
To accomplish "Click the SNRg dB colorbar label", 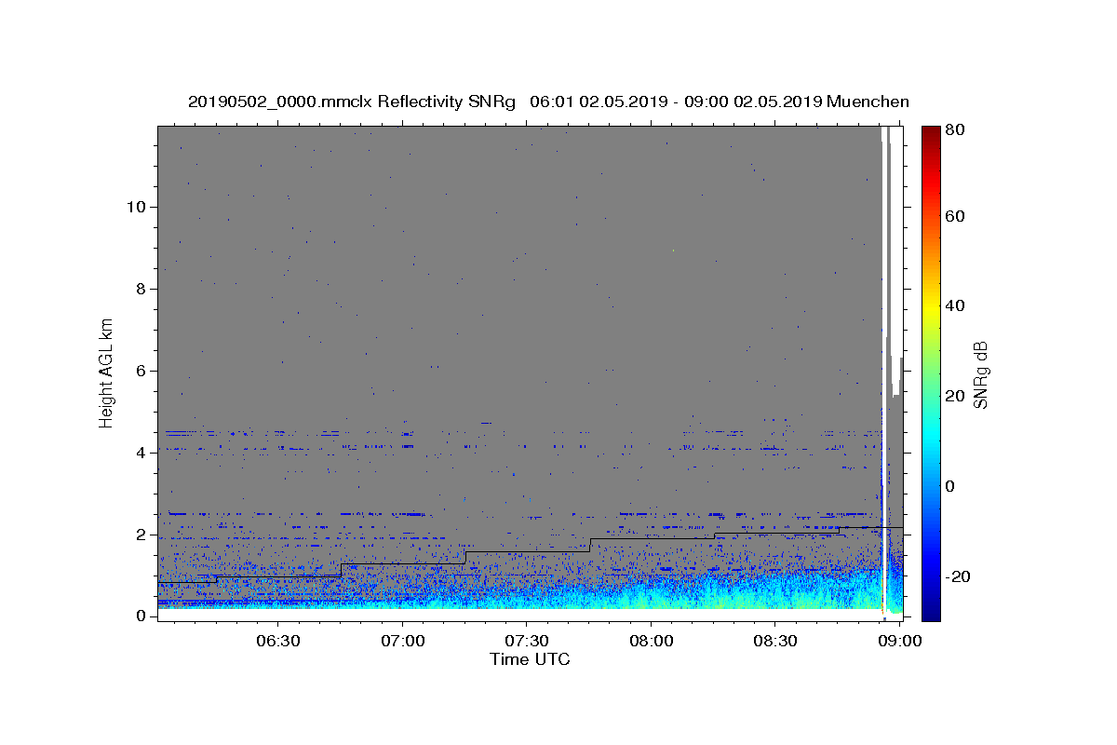I will click(980, 373).
